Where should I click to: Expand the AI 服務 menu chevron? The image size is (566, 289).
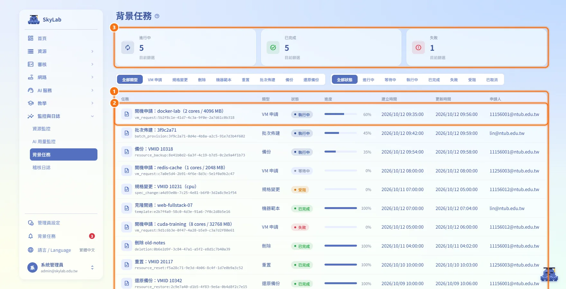pos(92,90)
